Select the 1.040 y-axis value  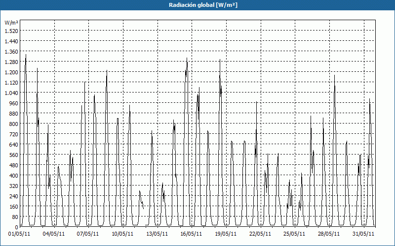click(11, 93)
